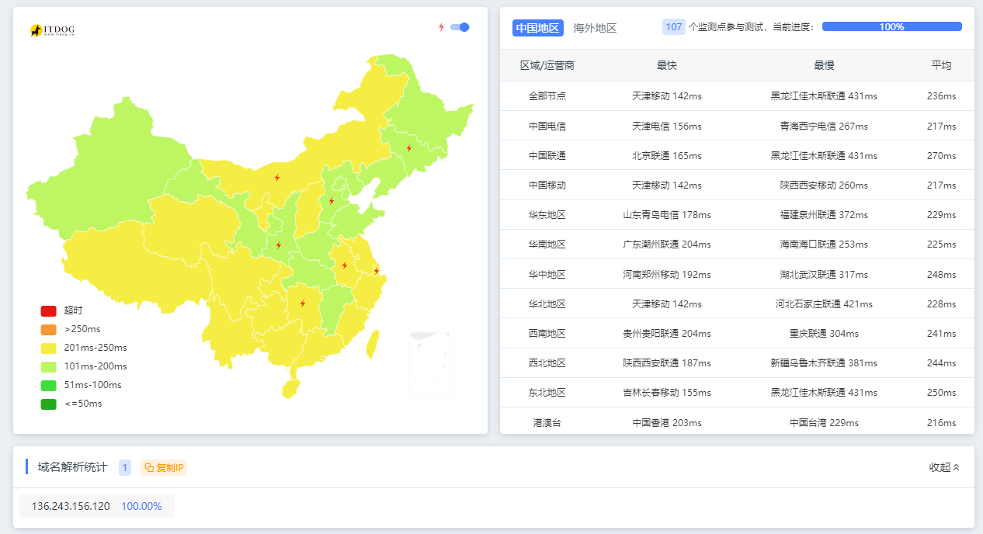Toggle the 超时 legend item

point(73,310)
